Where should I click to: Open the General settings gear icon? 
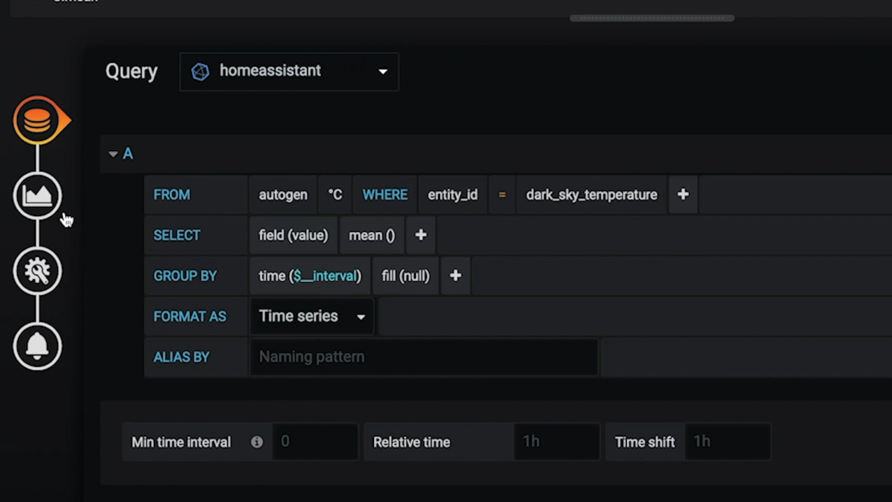point(38,270)
